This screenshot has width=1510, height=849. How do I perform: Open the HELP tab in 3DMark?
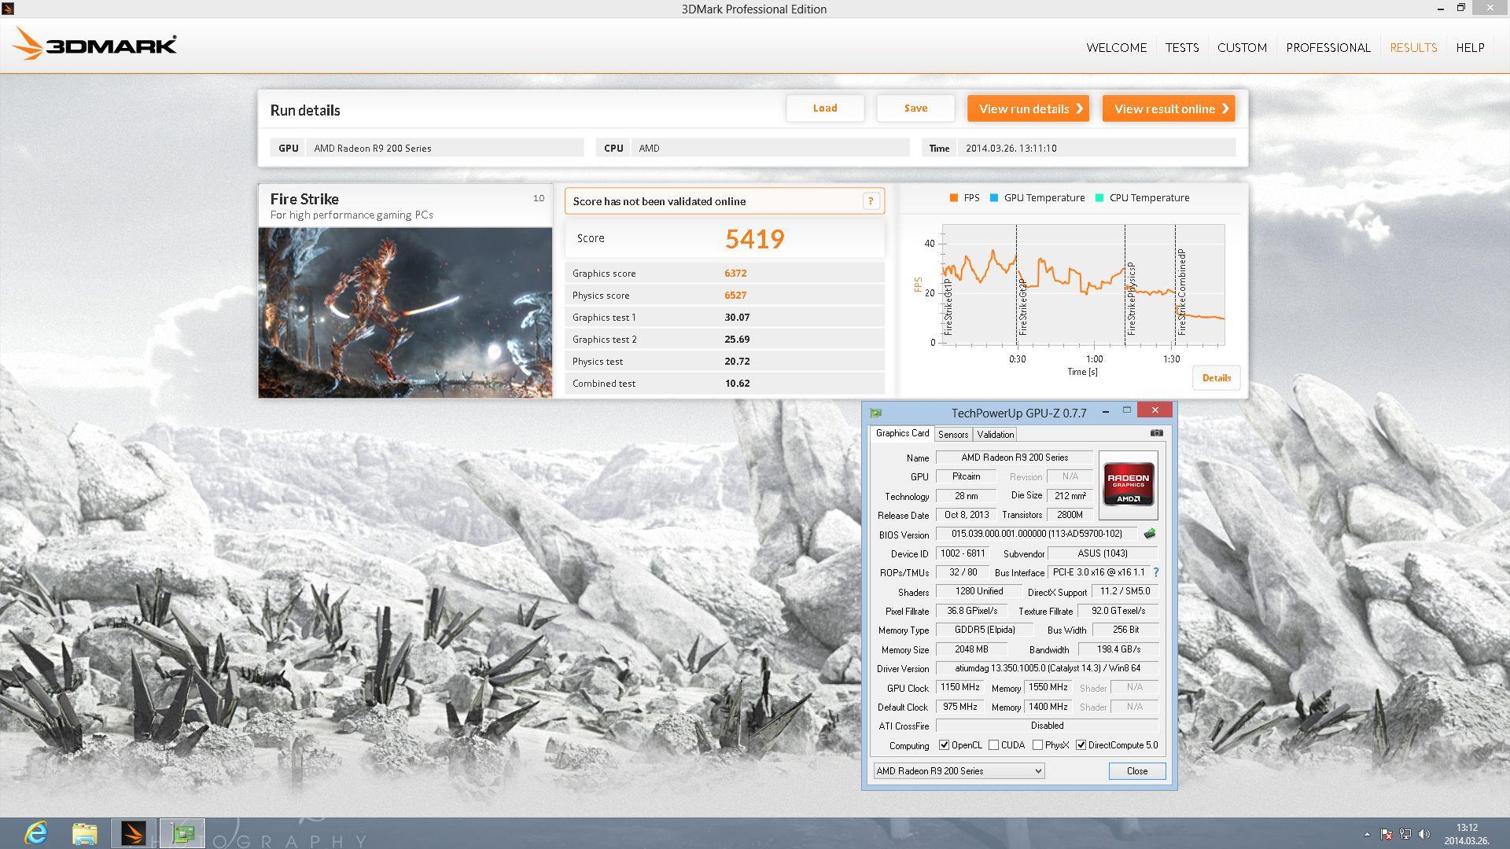(1470, 48)
